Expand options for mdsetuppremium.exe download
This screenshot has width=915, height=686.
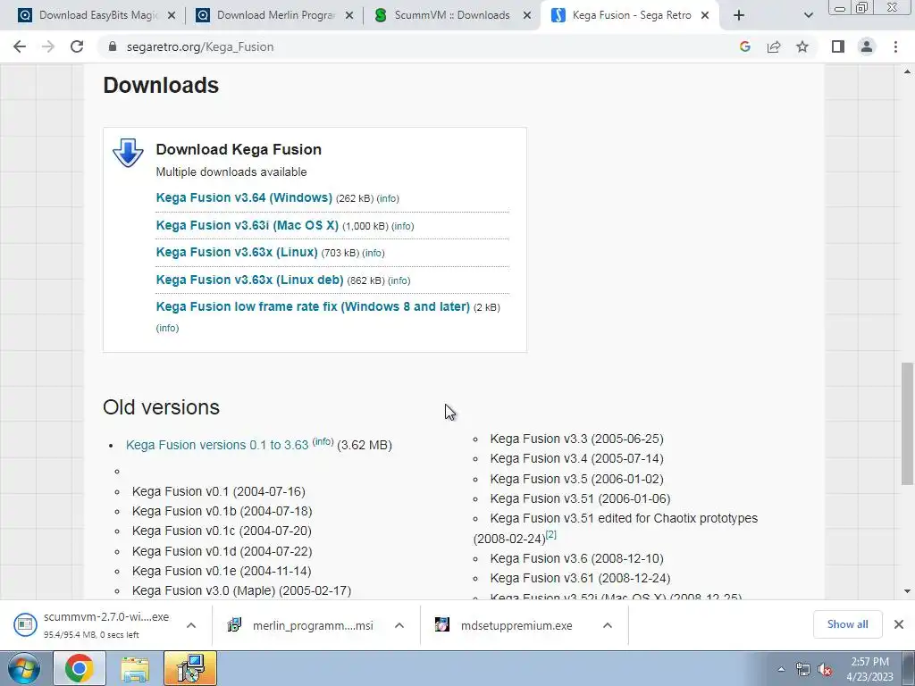pyautogui.click(x=608, y=625)
